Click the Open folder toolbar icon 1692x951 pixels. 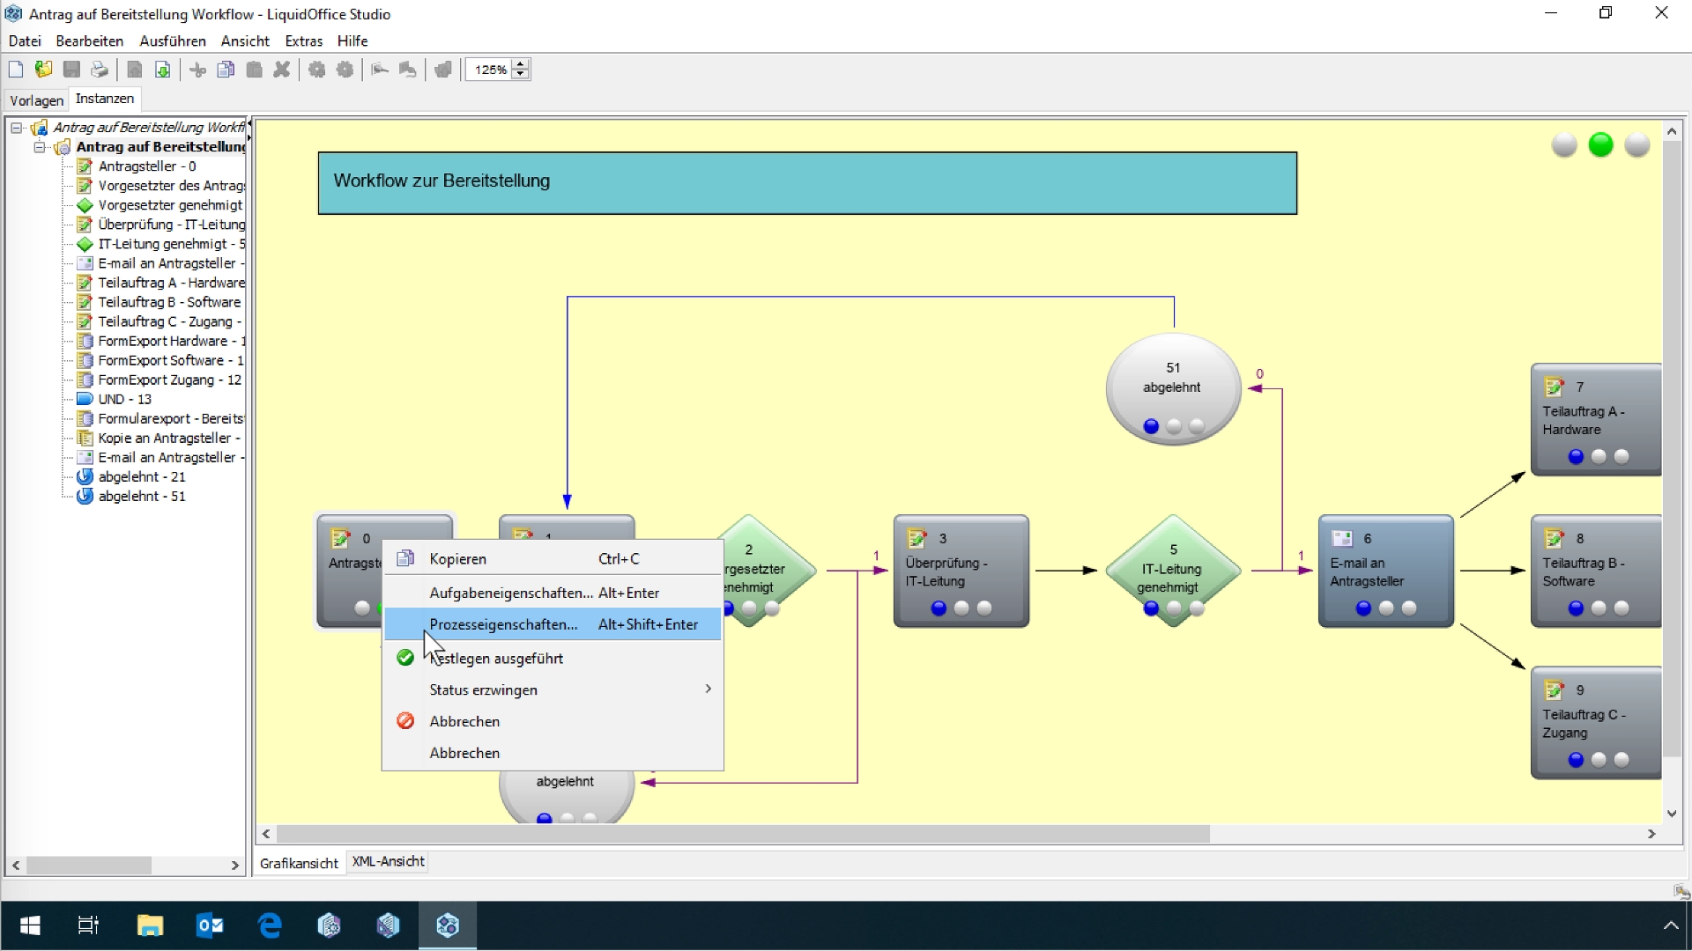click(x=43, y=70)
